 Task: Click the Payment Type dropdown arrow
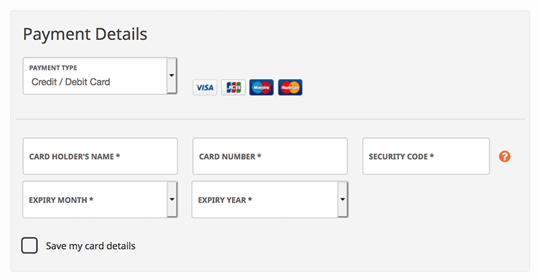coord(171,76)
